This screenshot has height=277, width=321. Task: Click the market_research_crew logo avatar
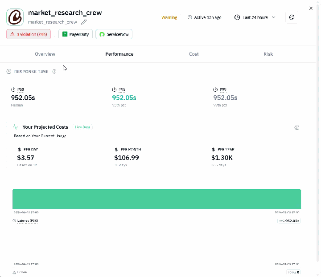(15, 17)
